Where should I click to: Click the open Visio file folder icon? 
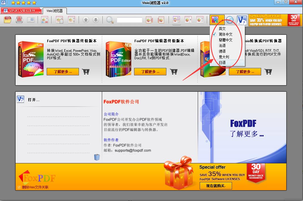click(x=8, y=20)
